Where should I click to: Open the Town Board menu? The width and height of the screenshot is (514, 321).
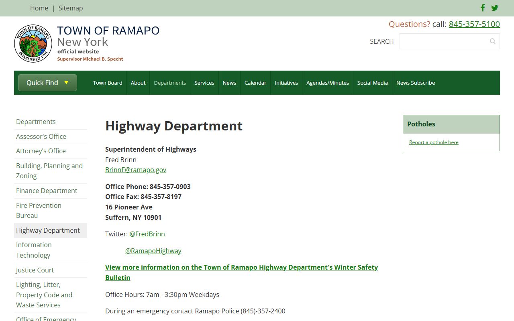pos(108,83)
